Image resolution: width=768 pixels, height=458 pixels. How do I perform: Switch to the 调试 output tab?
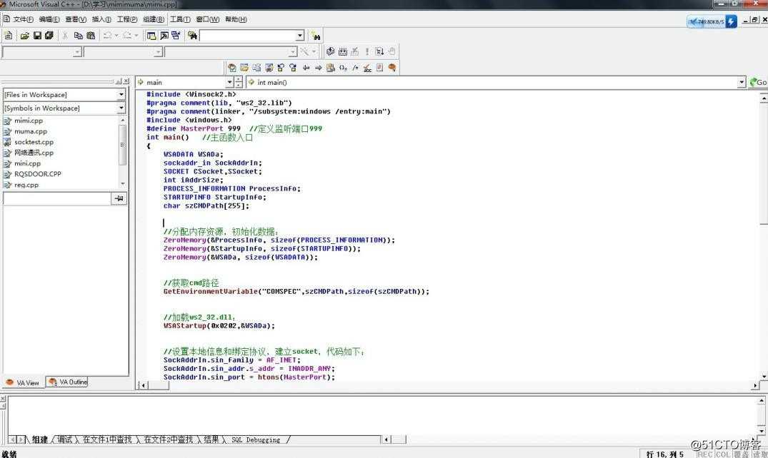click(x=64, y=439)
